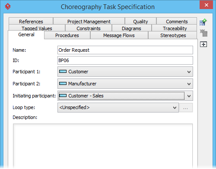Screen dimensions: 216x169
Task: Open the Project Management tab
Action: click(89, 21)
